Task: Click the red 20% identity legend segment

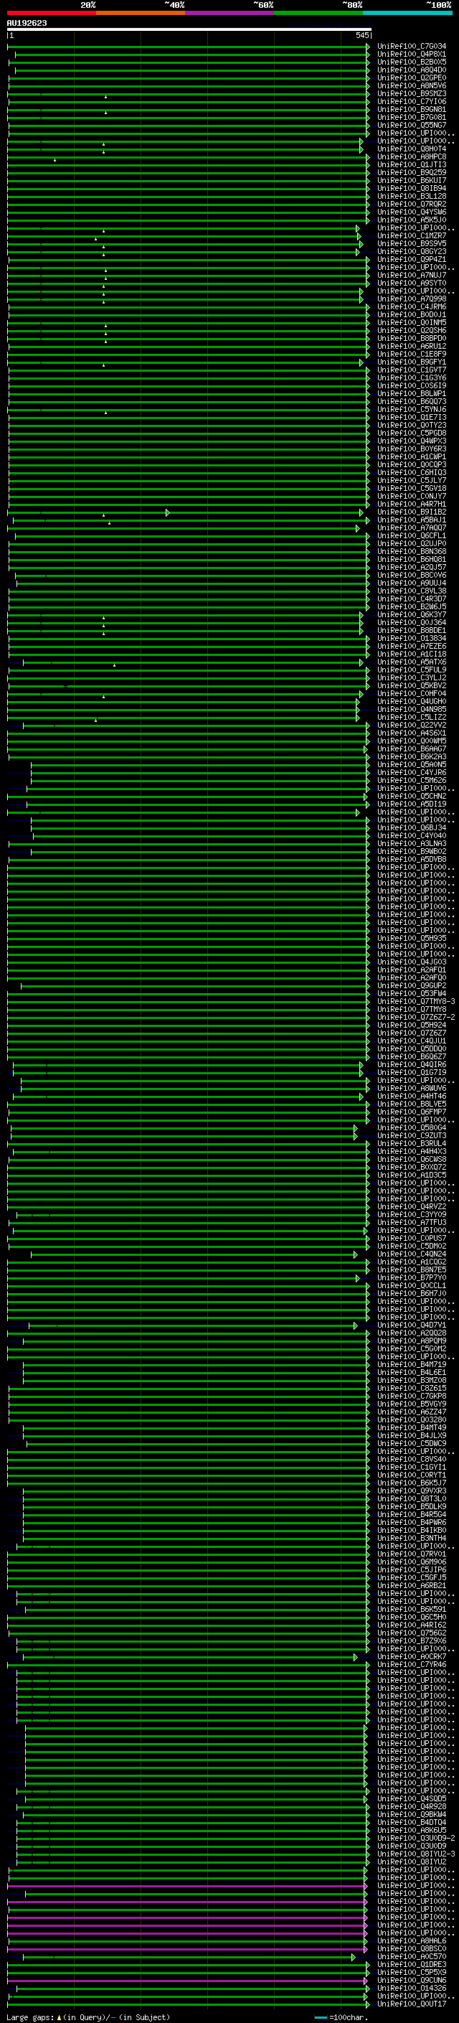Action: (x=52, y=13)
